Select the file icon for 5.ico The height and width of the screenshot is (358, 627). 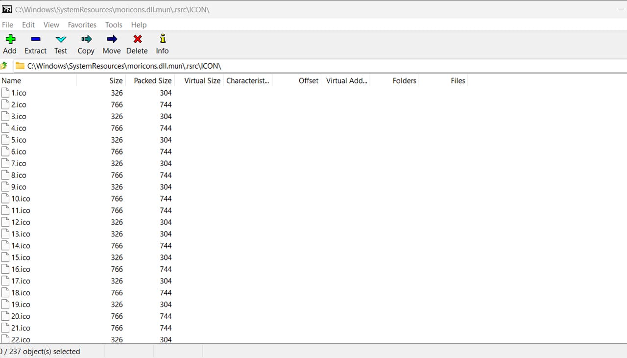coord(5,140)
